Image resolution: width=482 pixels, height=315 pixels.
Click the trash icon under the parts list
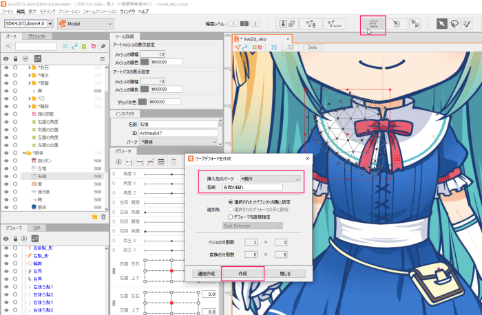pos(103,217)
